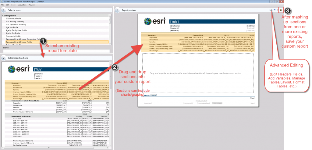This screenshot has width=312, height=150.
Task: Click the blue undo arrow in the Report preview header
Action: pyautogui.click(x=275, y=10)
